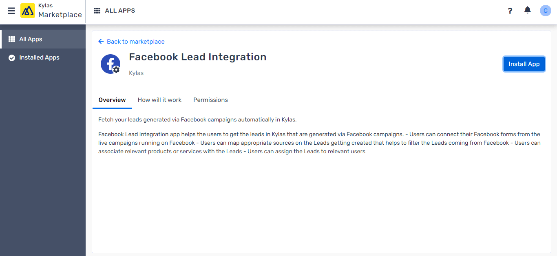Viewport: 557px width, 256px height.
Task: Click the grid icon beside All Apps sidebar entry
Action: point(12,39)
